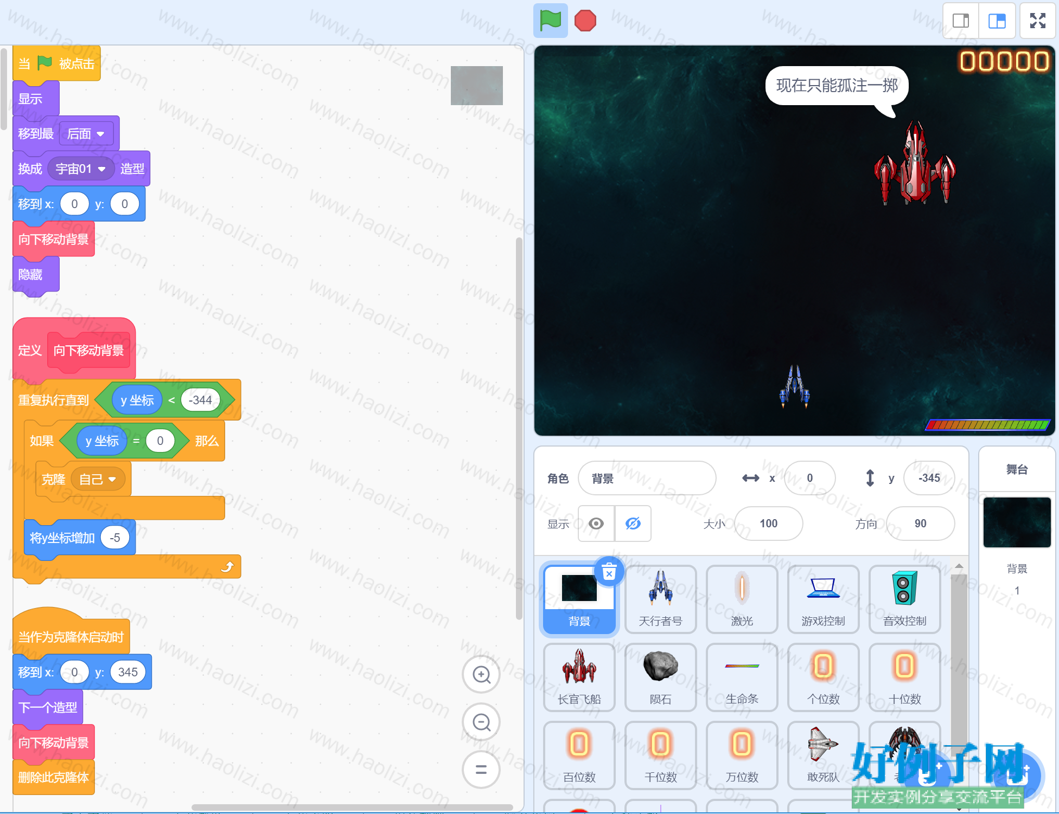Edit the -5 change y value

(x=115, y=538)
